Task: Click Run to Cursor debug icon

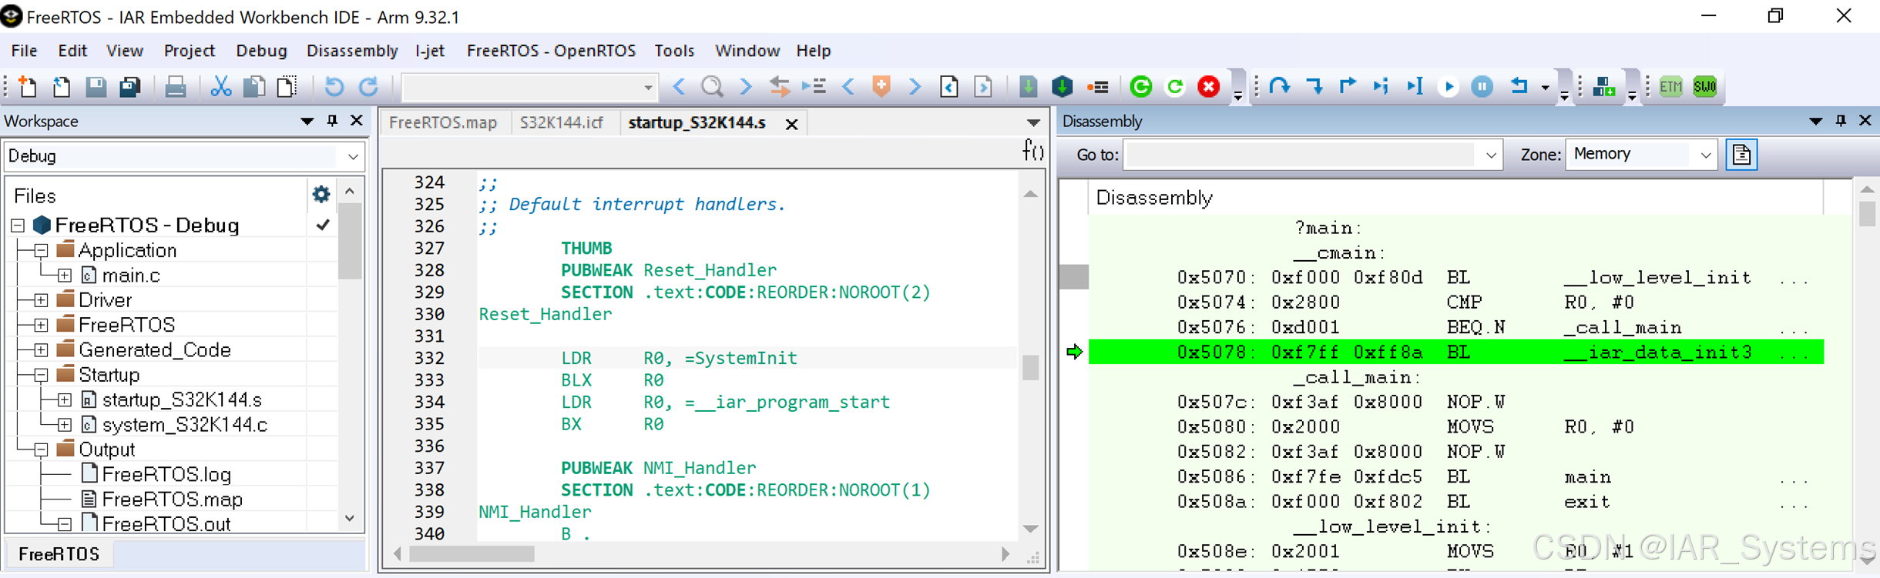Action: pyautogui.click(x=1415, y=86)
